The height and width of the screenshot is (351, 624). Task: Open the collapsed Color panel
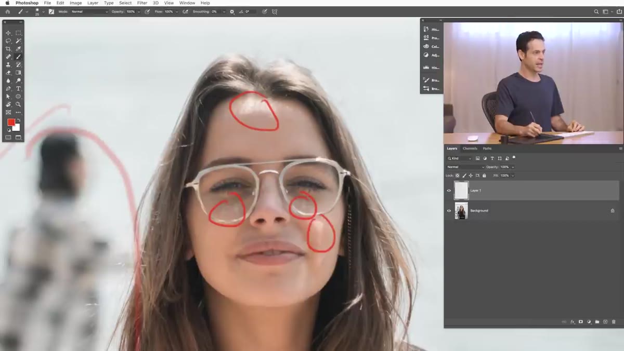pyautogui.click(x=432, y=46)
